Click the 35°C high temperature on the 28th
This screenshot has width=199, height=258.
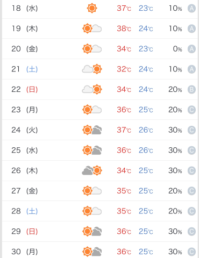coord(124,211)
